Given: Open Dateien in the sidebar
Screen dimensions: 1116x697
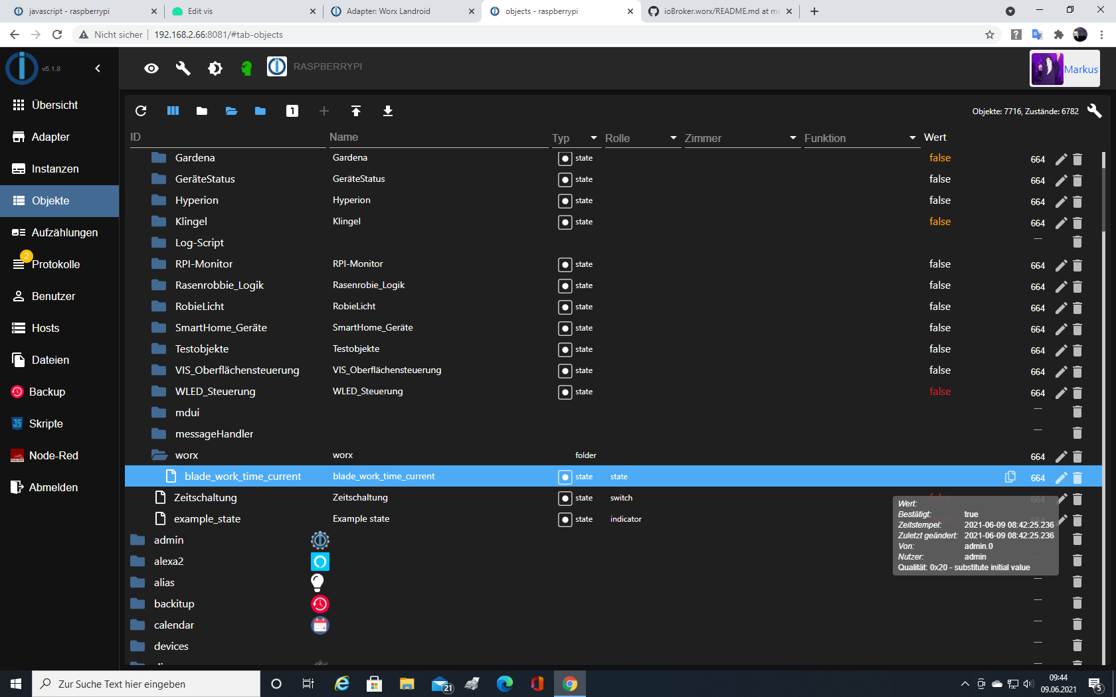Looking at the screenshot, I should click(x=59, y=360).
